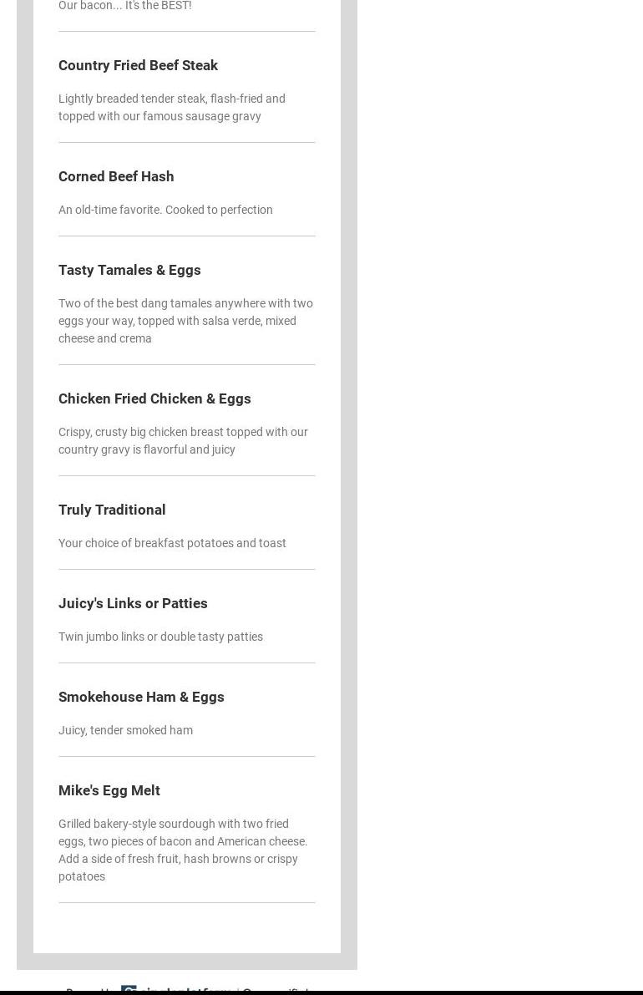Click 'Your choice of breakfast potatoes and toast'
The height and width of the screenshot is (995, 643).
click(172, 543)
